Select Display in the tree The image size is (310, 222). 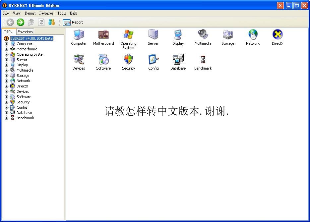point(22,65)
